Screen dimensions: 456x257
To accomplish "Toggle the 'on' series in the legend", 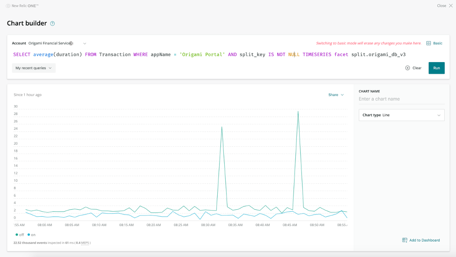I will point(31,235).
